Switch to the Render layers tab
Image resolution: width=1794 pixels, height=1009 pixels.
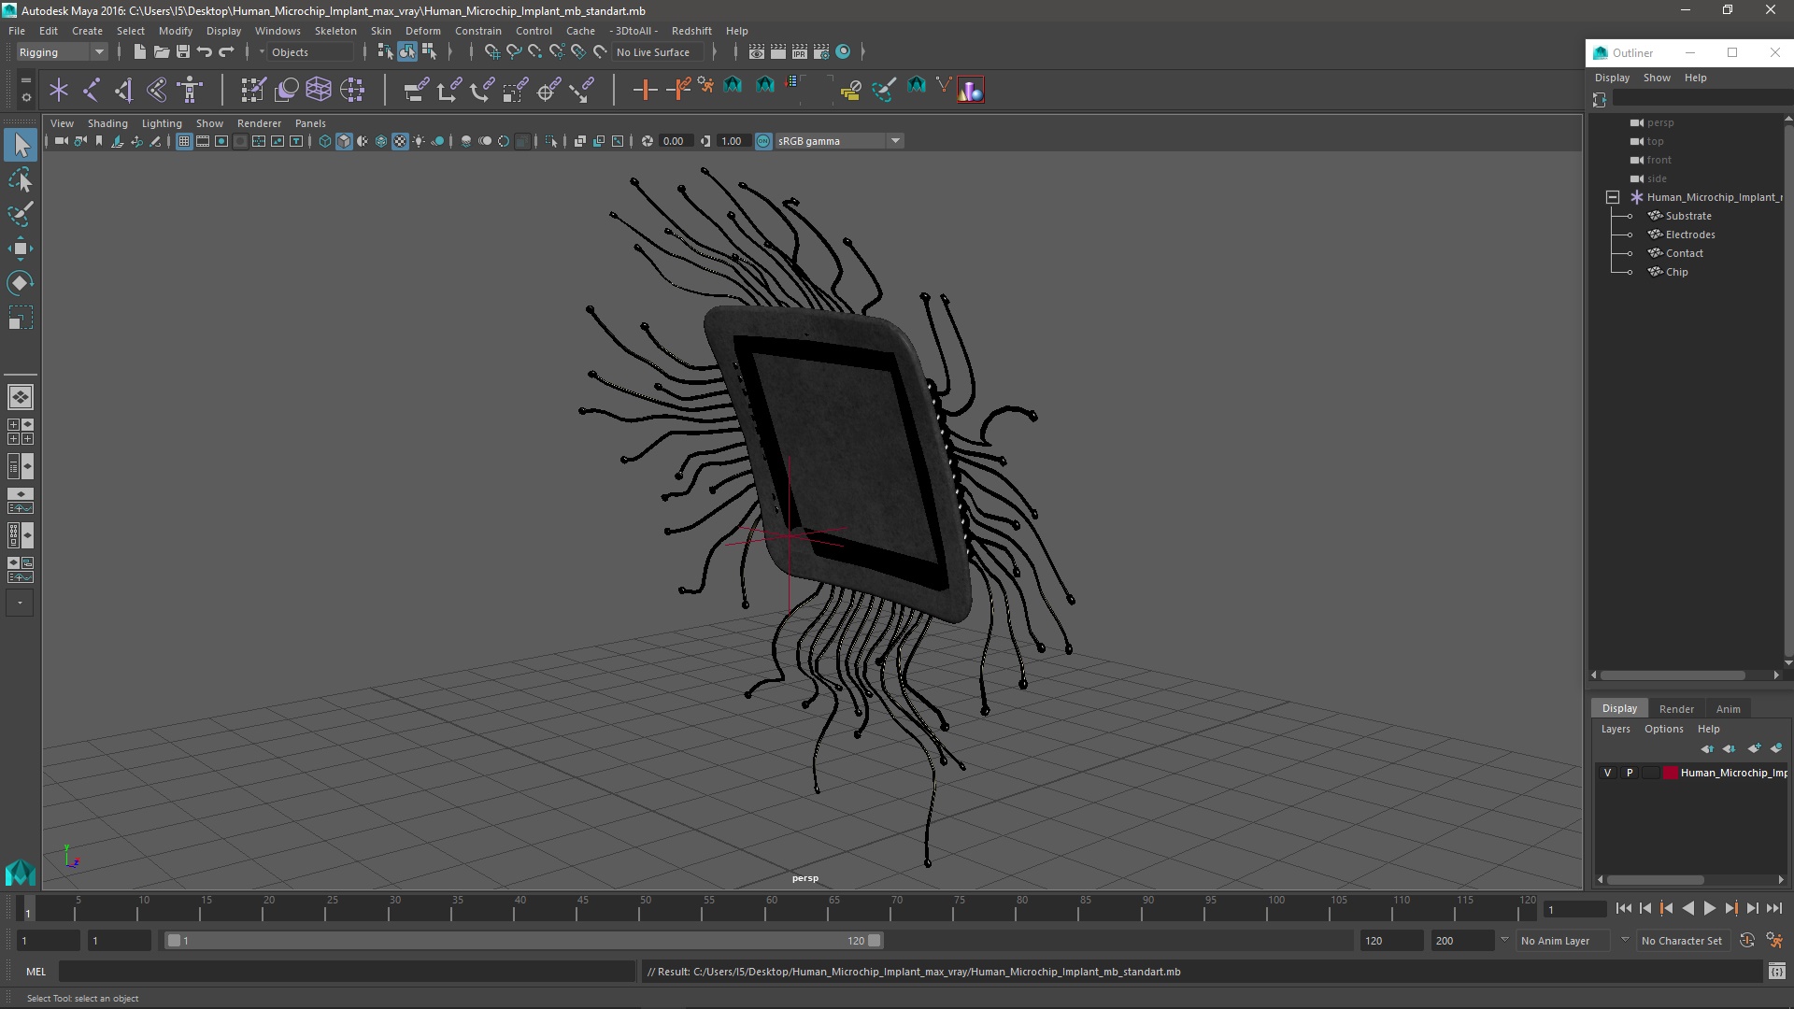tap(1676, 709)
